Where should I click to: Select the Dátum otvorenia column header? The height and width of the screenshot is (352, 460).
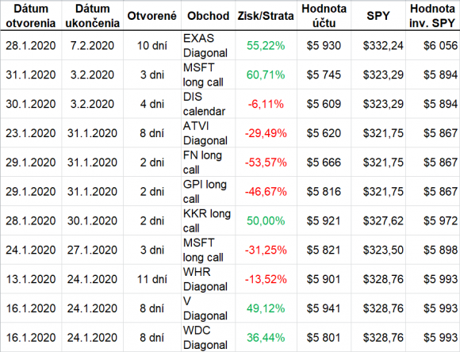(x=31, y=16)
